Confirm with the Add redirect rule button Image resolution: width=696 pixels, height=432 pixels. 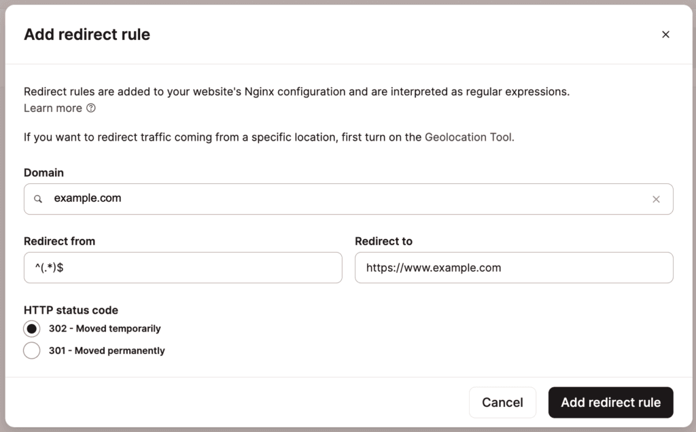click(611, 402)
